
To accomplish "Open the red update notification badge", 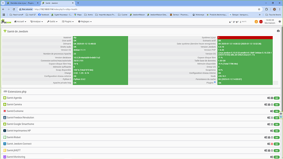I will pyautogui.click(x=261, y=22).
